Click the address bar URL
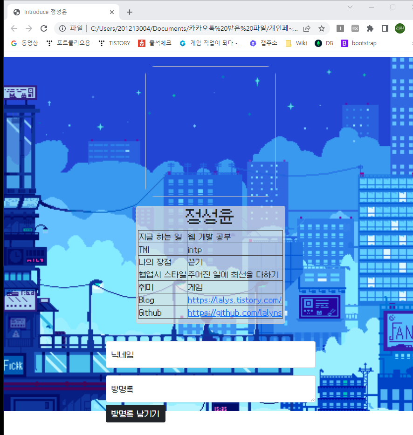 point(194,28)
